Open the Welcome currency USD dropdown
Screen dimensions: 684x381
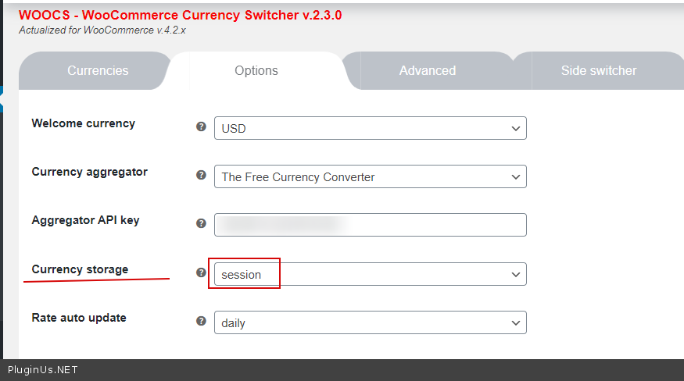click(370, 128)
